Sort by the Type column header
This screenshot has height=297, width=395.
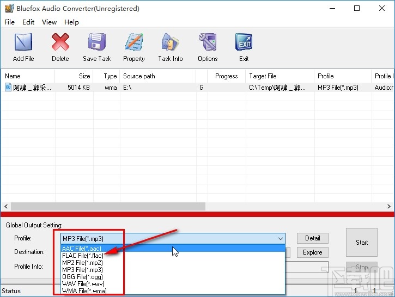106,76
